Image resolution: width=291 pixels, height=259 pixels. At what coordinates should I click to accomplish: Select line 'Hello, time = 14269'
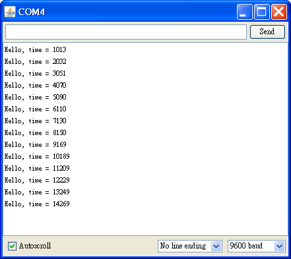[x=37, y=204]
